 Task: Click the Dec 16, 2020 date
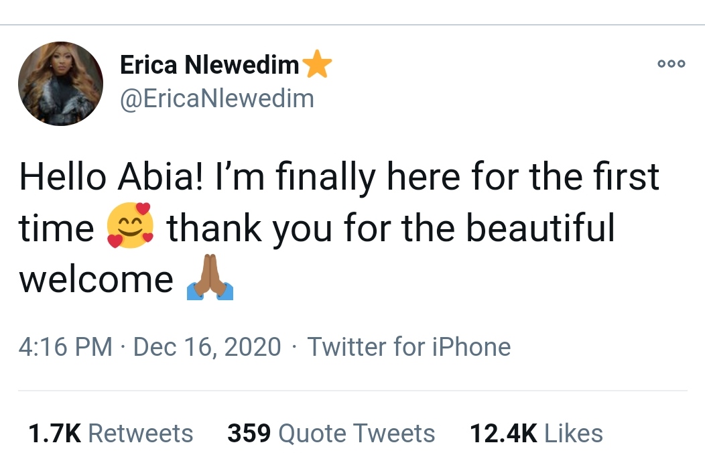[x=207, y=346]
